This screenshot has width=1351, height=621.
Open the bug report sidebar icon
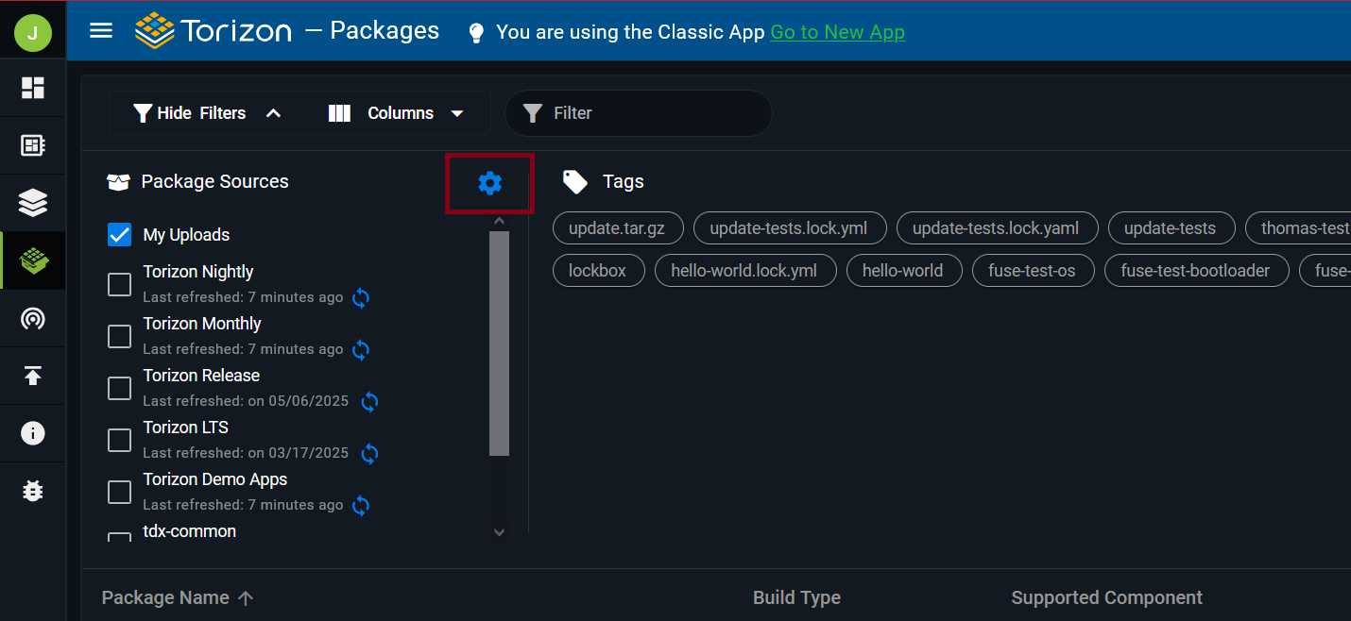pyautogui.click(x=33, y=491)
